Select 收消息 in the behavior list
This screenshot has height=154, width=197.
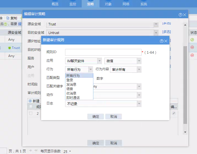coord(79,93)
